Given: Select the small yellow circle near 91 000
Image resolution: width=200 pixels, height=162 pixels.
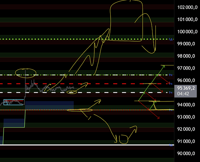Looking at the screenshot, I should tap(124, 140).
